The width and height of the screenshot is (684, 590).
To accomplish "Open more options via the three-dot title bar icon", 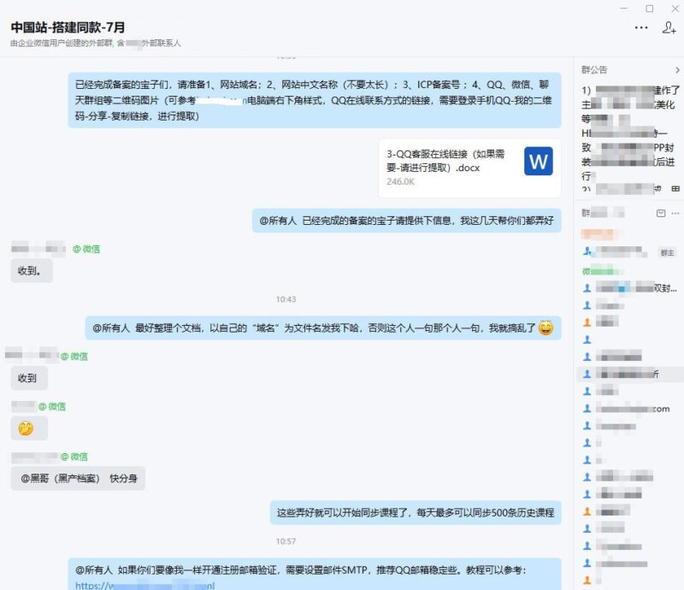I will (640, 28).
